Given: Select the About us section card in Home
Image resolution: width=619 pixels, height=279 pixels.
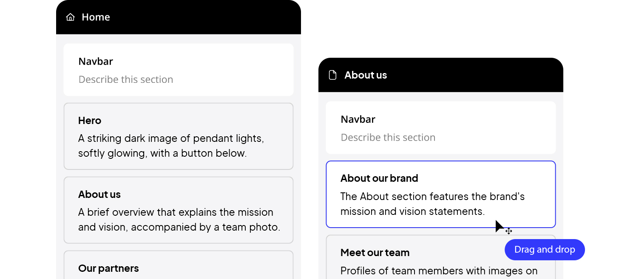Looking at the screenshot, I should click(179, 210).
